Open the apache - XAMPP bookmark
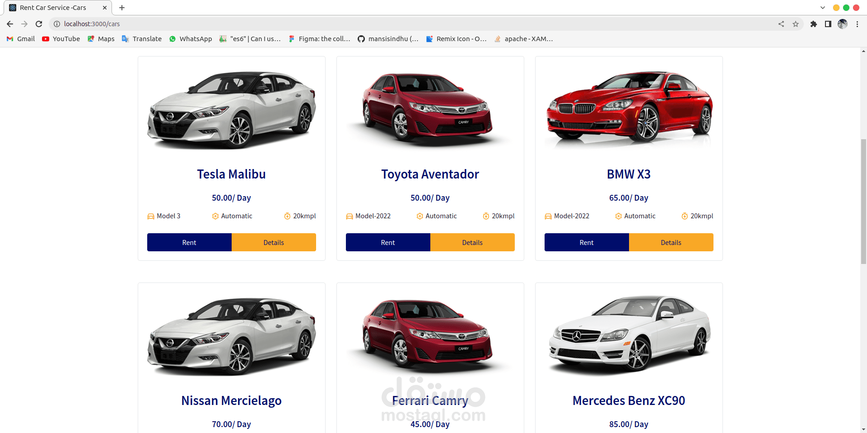 click(524, 39)
